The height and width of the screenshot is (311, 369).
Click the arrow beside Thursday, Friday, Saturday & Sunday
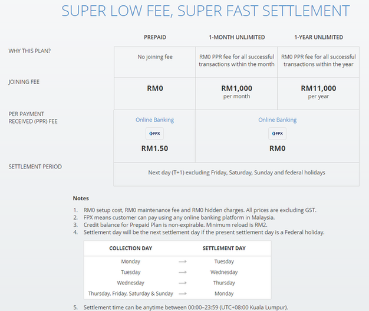183,293
